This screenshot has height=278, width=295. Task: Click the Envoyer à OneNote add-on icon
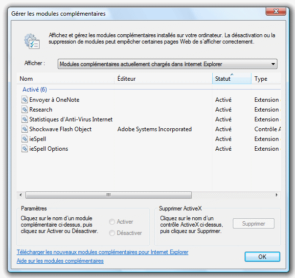click(x=24, y=99)
